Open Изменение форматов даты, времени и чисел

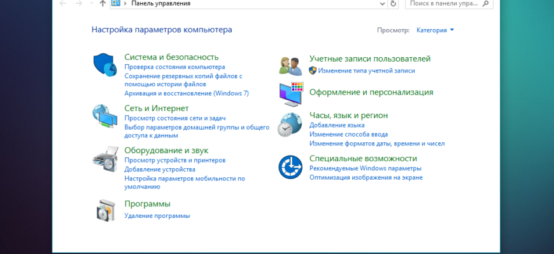tap(377, 144)
